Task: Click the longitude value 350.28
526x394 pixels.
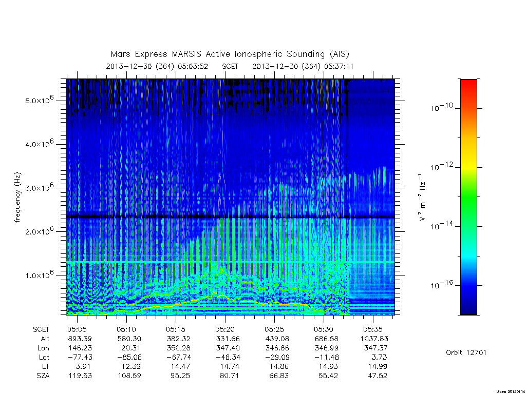Action: click(178, 348)
